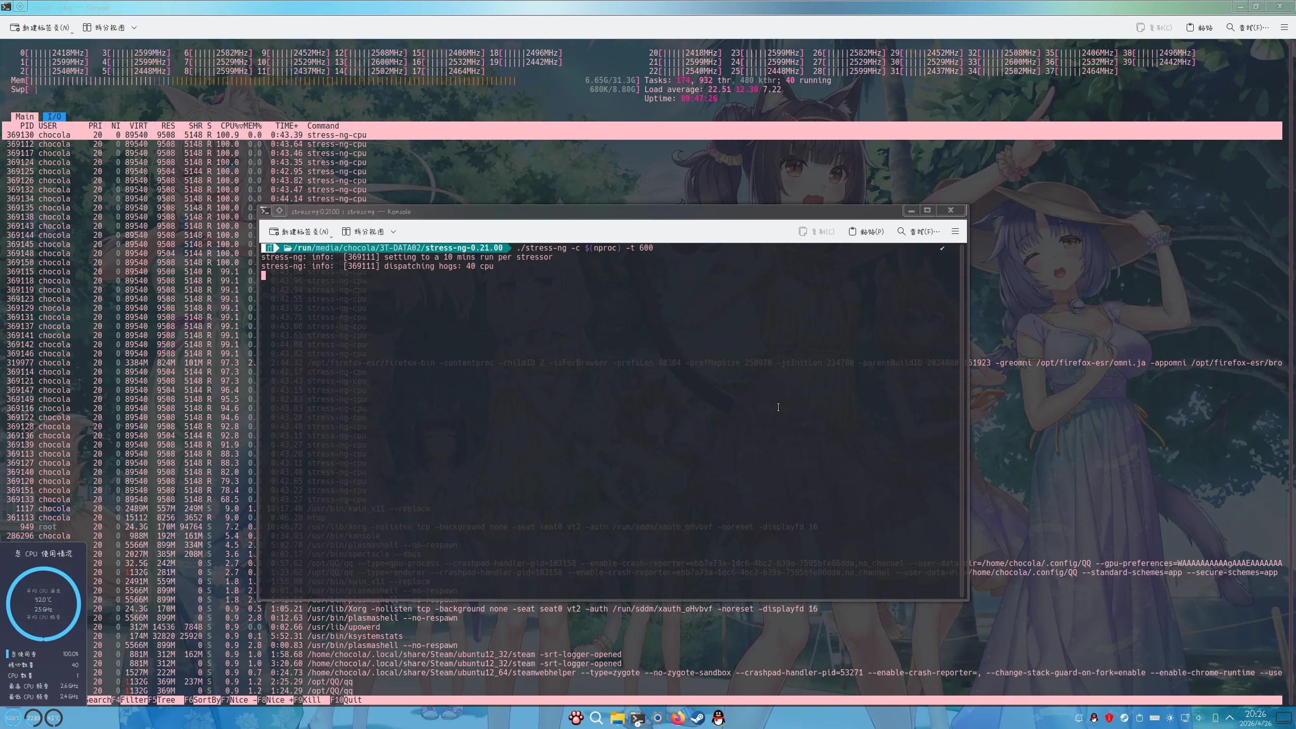Open the audio volume tray icon
Screen dimensions: 1296x729
1199,718
